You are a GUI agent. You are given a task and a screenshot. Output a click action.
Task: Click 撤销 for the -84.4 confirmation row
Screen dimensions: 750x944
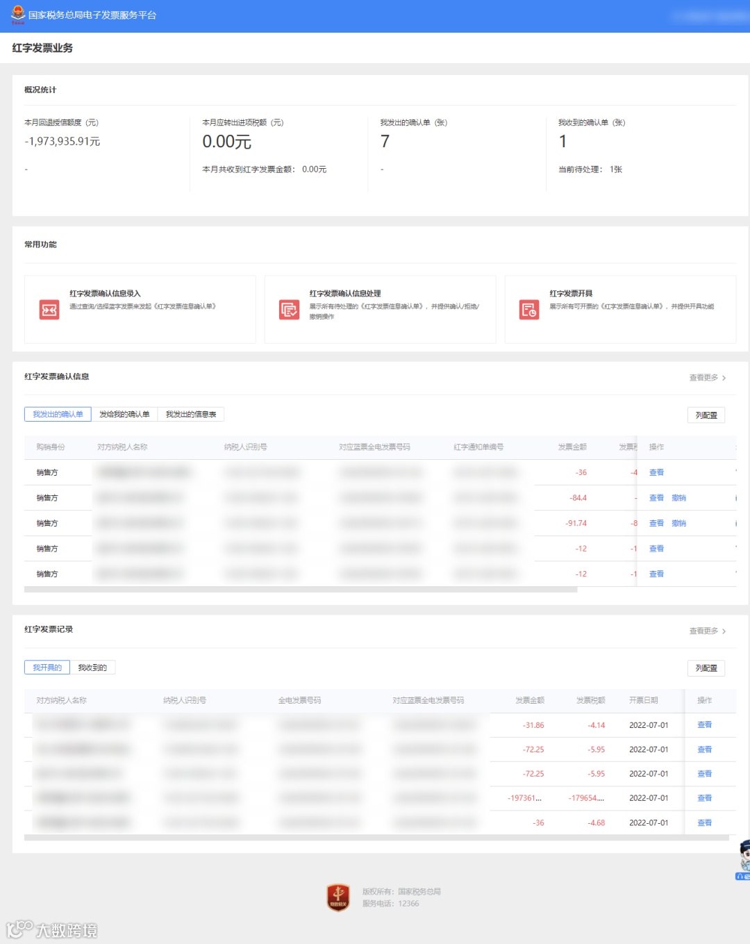[678, 498]
